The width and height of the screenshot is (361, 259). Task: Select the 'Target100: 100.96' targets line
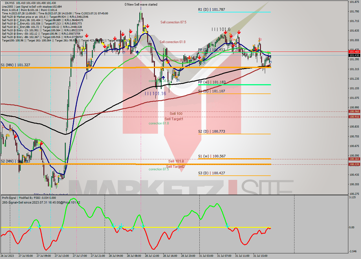pos(66,40)
